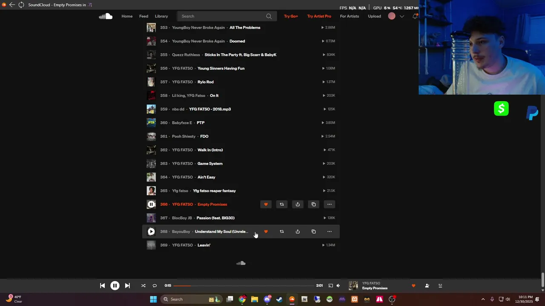Unlike Understand My Soul track
Image resolution: width=545 pixels, height=306 pixels.
[x=266, y=232]
